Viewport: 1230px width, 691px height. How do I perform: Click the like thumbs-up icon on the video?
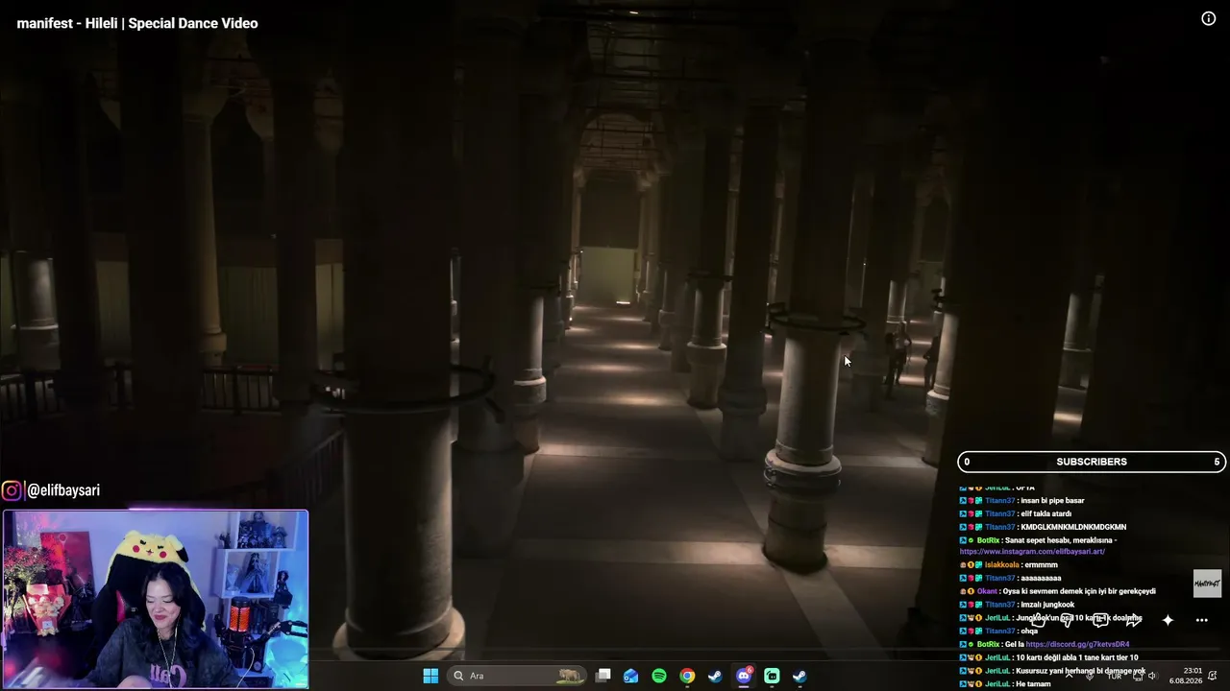point(1040,620)
